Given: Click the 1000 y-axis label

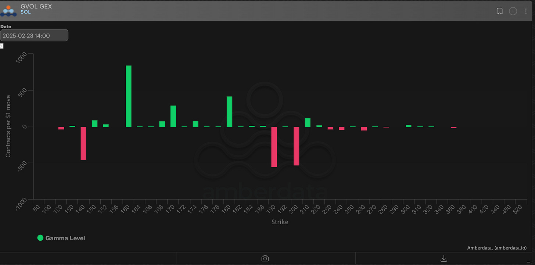Looking at the screenshot, I should (x=22, y=58).
